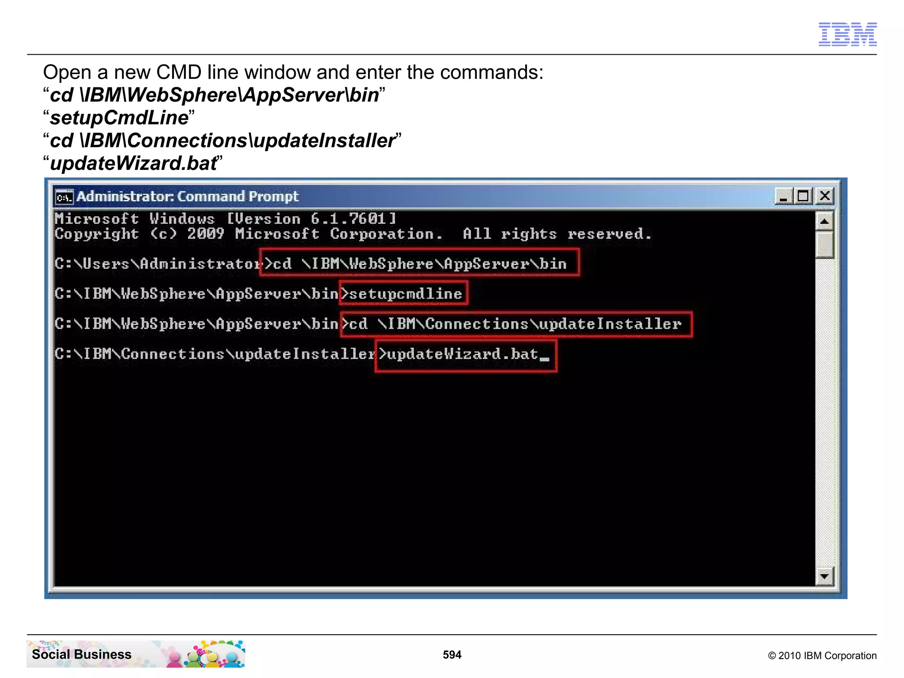Click the 'cd \IBM\Connections\updateInstaller' command text
904x678 pixels.
(x=515, y=324)
